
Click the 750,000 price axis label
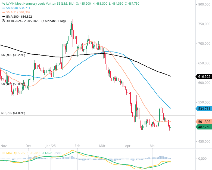point(204,24)
